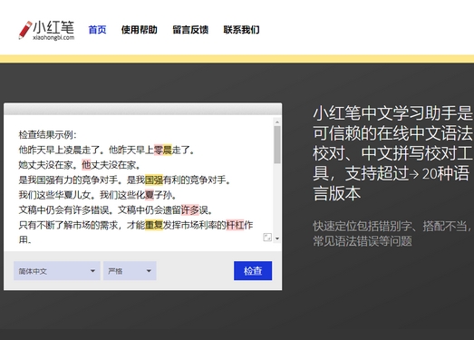Open the 使用帮助 menu item
This screenshot has width=474, height=340.
139,30
